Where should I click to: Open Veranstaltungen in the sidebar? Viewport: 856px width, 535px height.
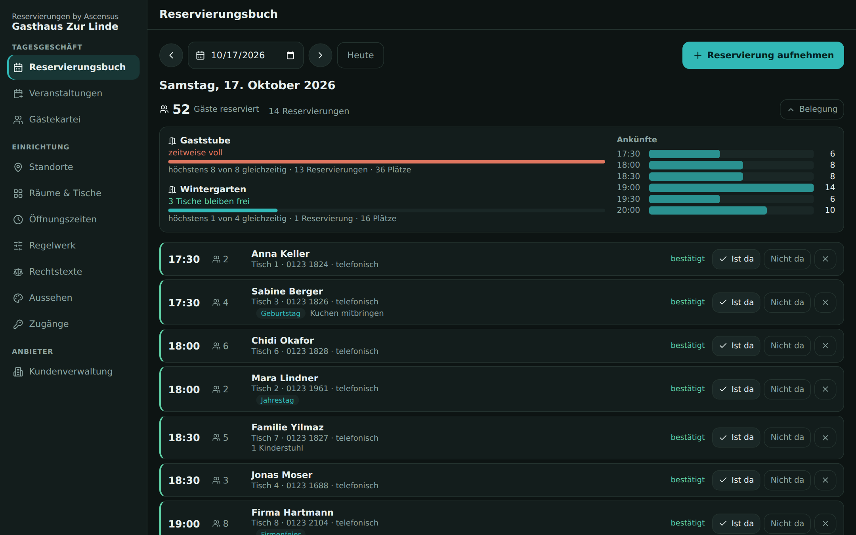(73, 93)
